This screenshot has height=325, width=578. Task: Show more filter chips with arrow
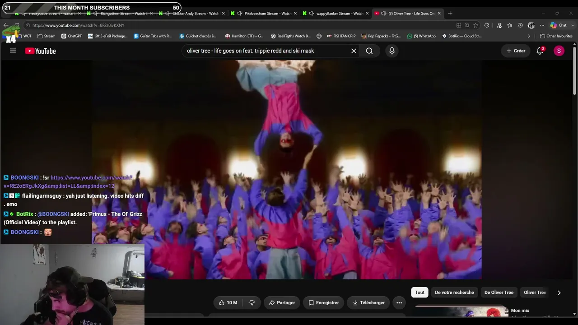pos(559,292)
